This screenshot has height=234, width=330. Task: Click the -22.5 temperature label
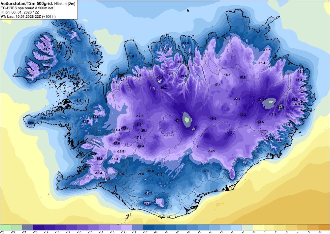260,122
